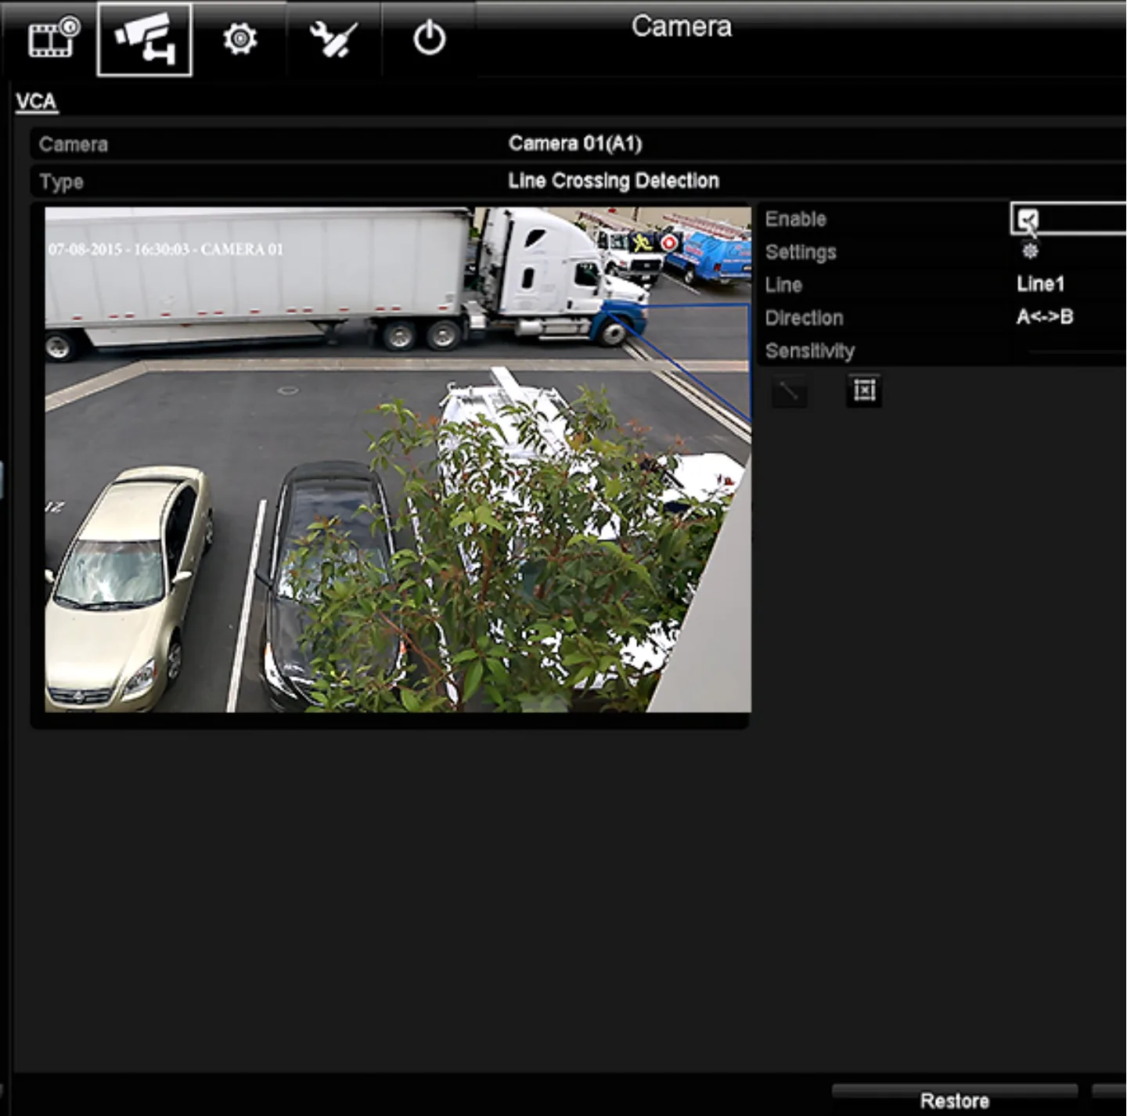
Task: Click the power Shutdown icon
Action: [429, 39]
